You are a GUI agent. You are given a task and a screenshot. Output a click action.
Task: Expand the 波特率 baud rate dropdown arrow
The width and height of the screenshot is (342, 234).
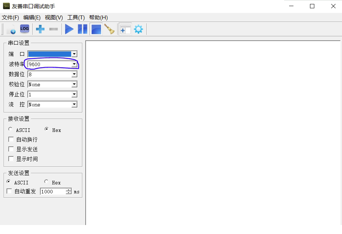(x=74, y=64)
